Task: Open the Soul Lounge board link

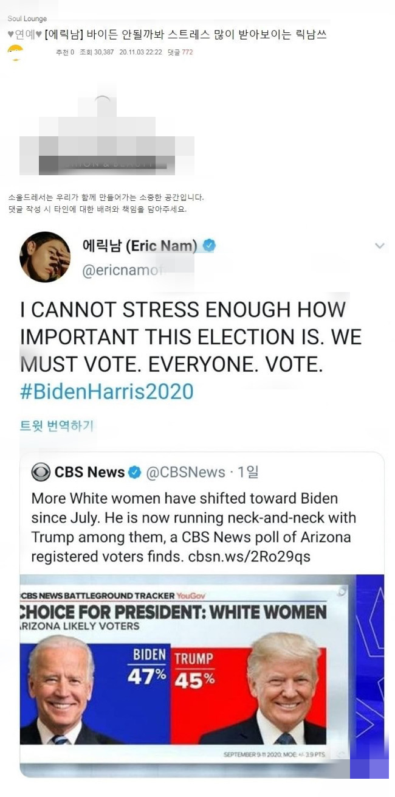Action: (x=27, y=19)
